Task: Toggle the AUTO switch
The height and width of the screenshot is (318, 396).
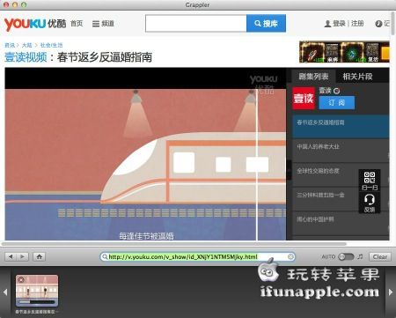Action: (x=346, y=256)
